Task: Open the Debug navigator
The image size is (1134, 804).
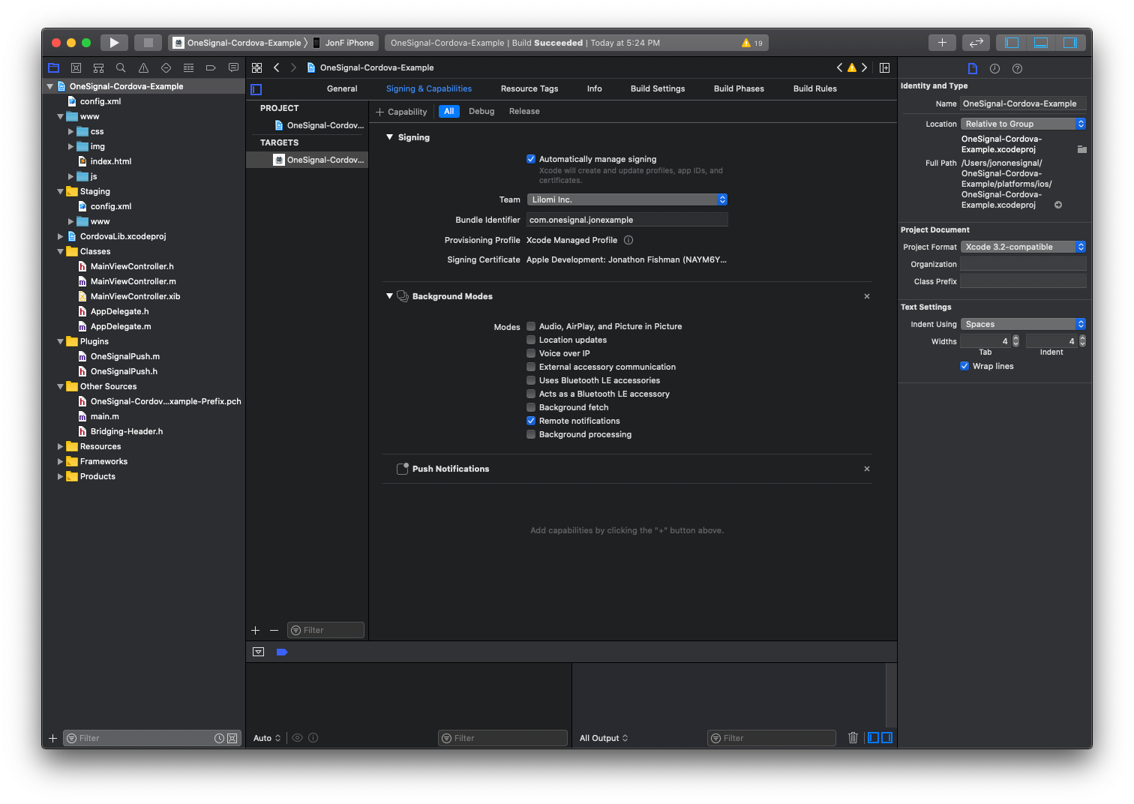Action: tap(188, 67)
